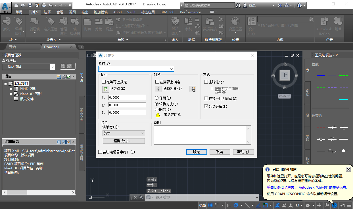Viewport: 353px width, 209px height.
Task: Click the 拾取点 pick point icon
Action: (105, 89)
